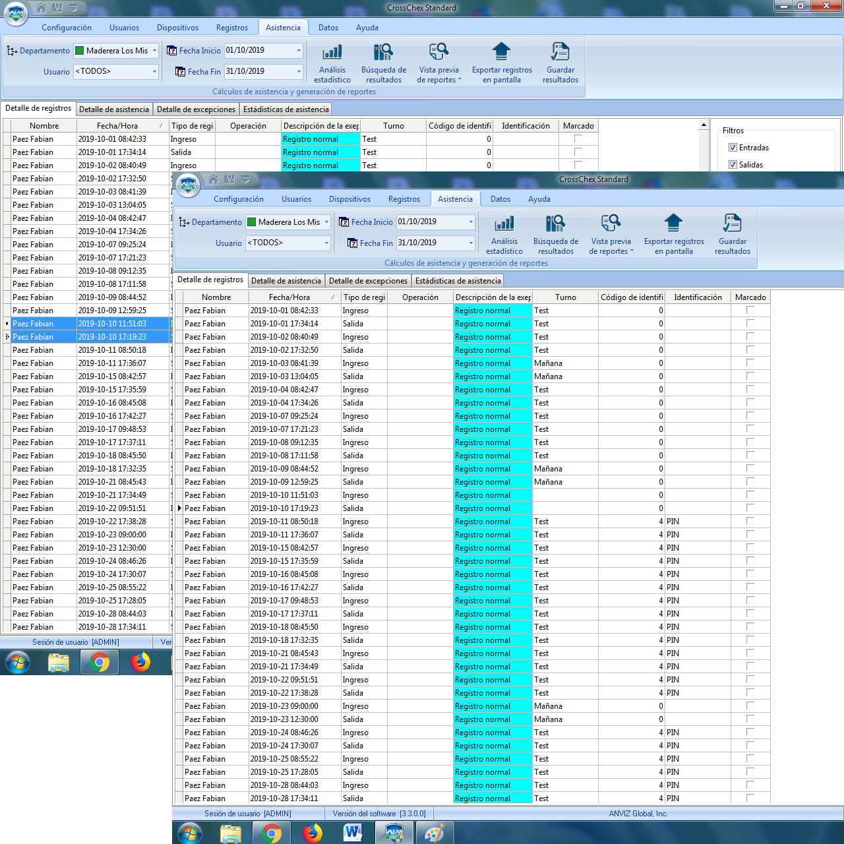
Task: Check Marcado for 2019-10-01 17:34:14 in back window
Action: 578,152
